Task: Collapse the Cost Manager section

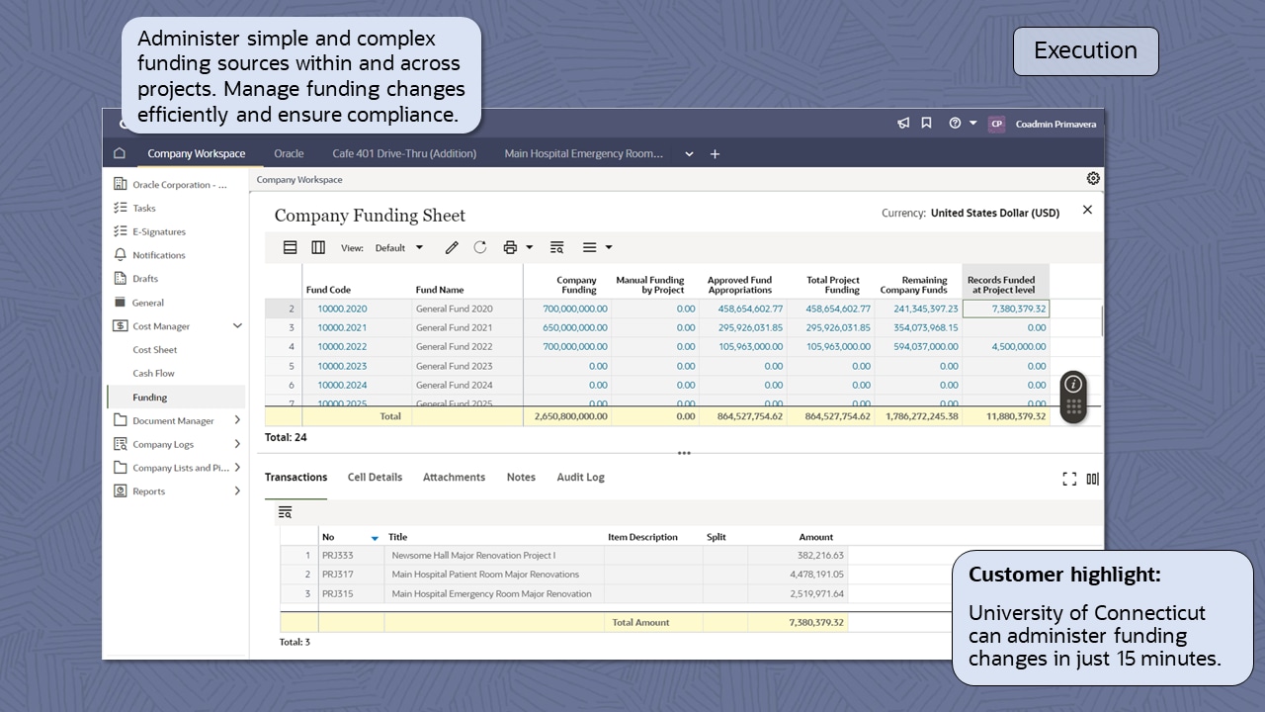Action: click(x=237, y=326)
